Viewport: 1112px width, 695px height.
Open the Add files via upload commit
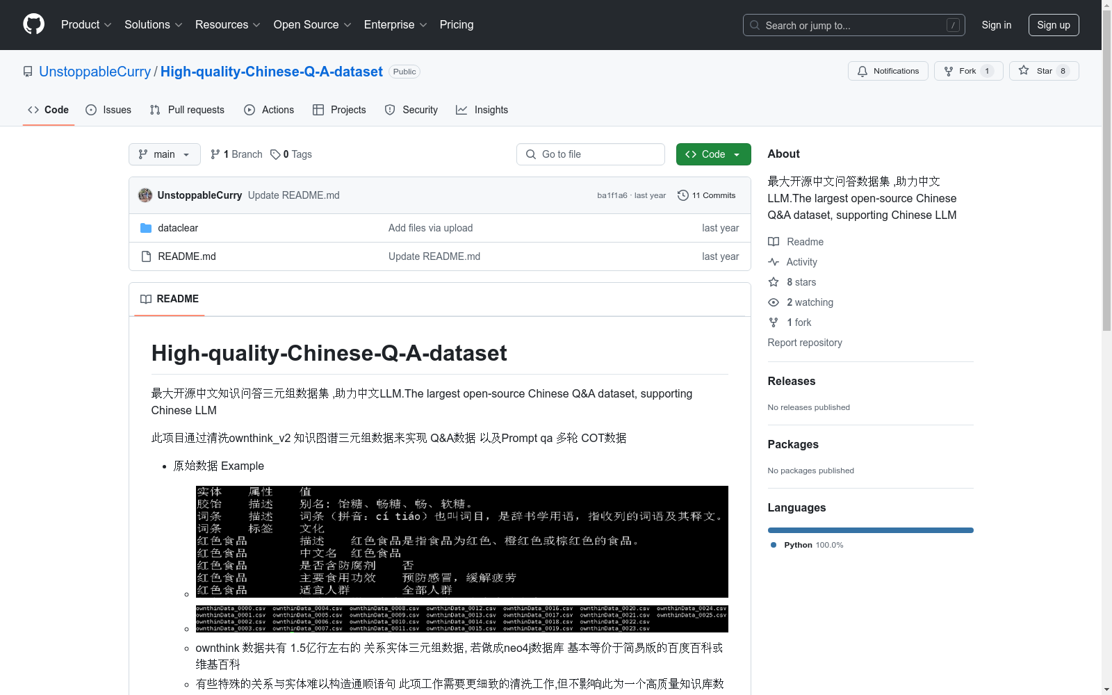click(430, 228)
